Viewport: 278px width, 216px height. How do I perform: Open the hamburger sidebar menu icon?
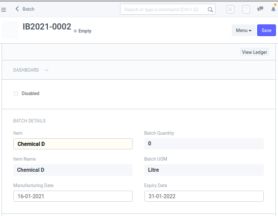(4, 10)
